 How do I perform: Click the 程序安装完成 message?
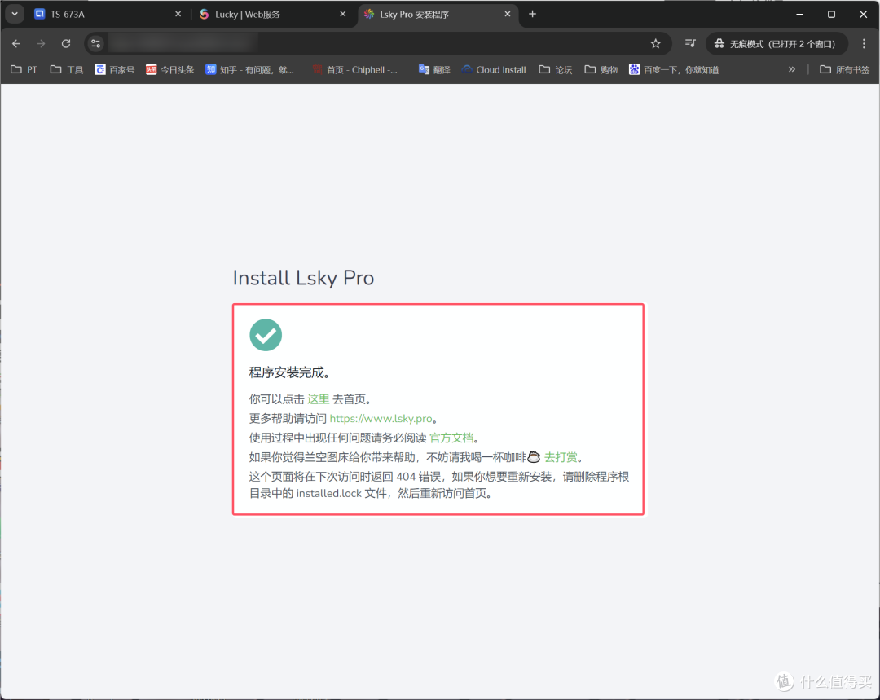[289, 372]
